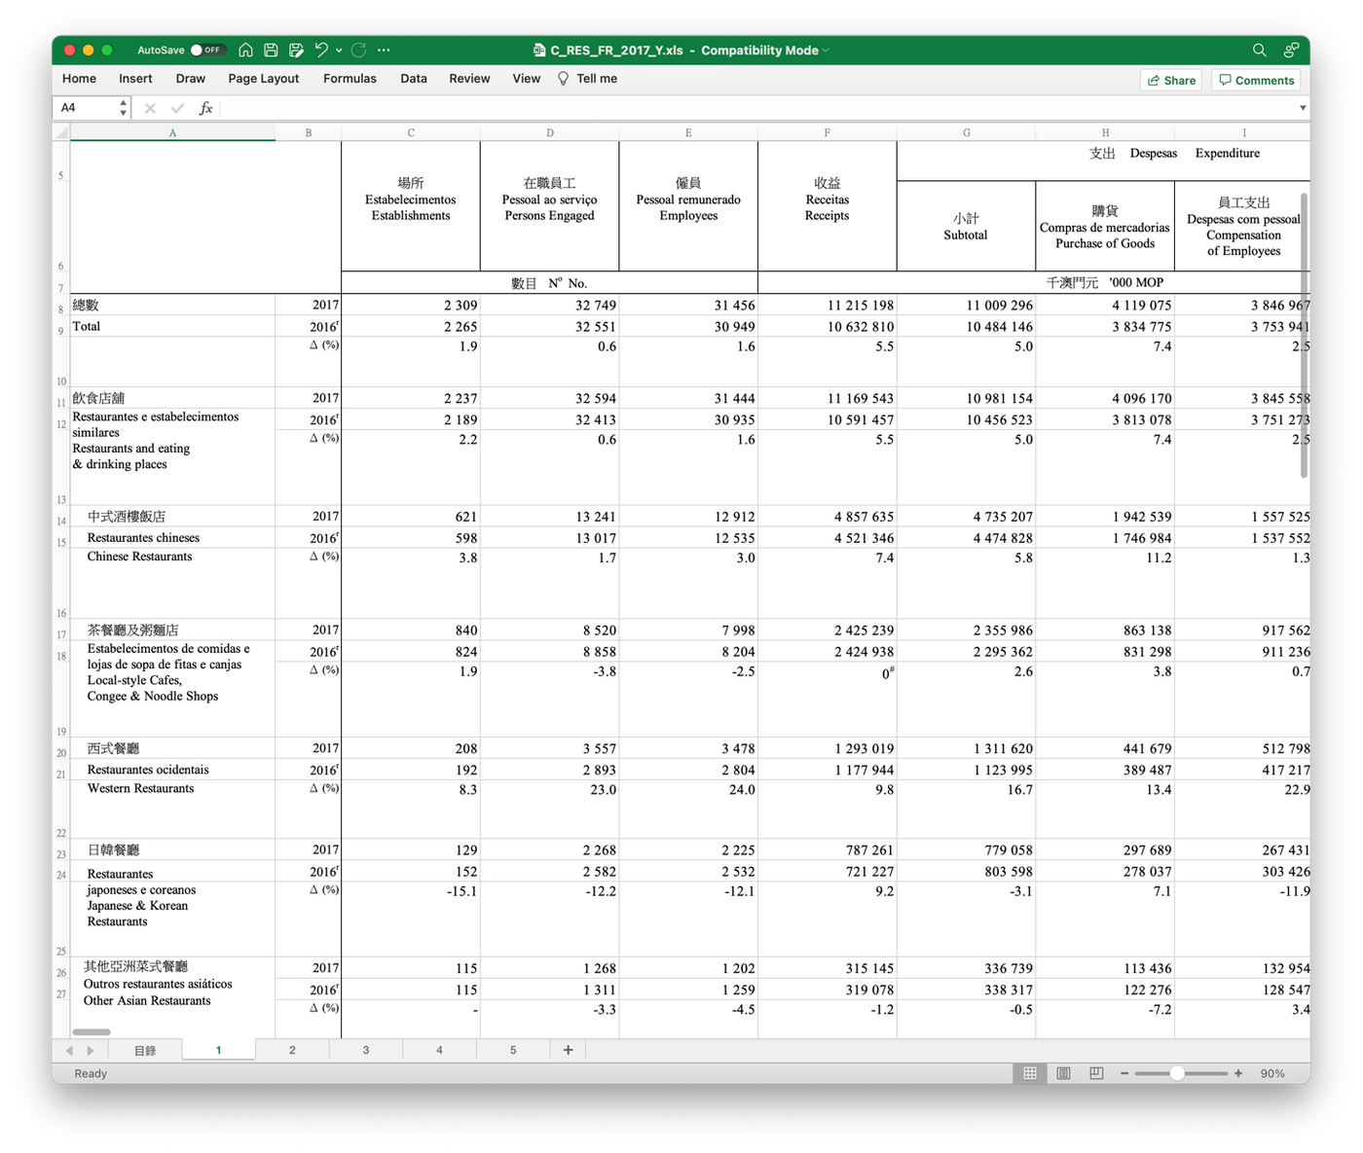Image resolution: width=1363 pixels, height=1153 pixels.
Task: Click next sheet navigation arrow
Action: (x=91, y=1050)
